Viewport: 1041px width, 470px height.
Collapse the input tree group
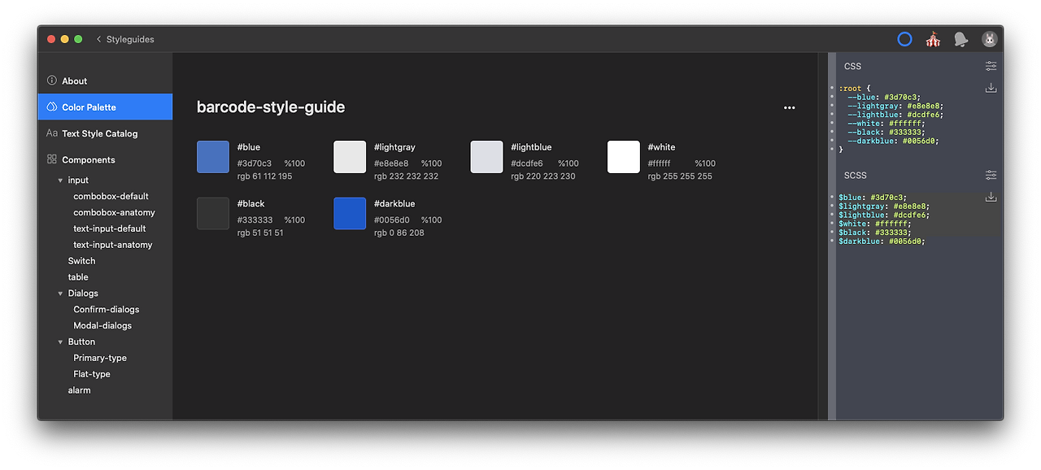60,181
